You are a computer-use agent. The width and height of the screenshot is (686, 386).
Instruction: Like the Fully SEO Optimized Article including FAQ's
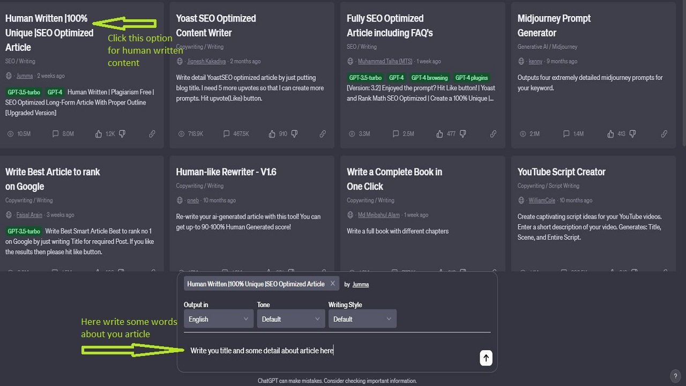tap(440, 133)
